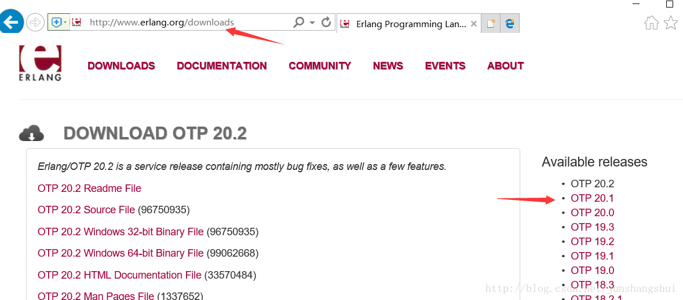Download the OTP 20.2 Source File

(x=86, y=210)
